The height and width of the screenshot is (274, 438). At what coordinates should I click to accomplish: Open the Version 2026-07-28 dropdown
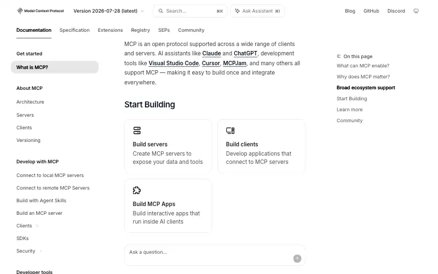pos(108,11)
